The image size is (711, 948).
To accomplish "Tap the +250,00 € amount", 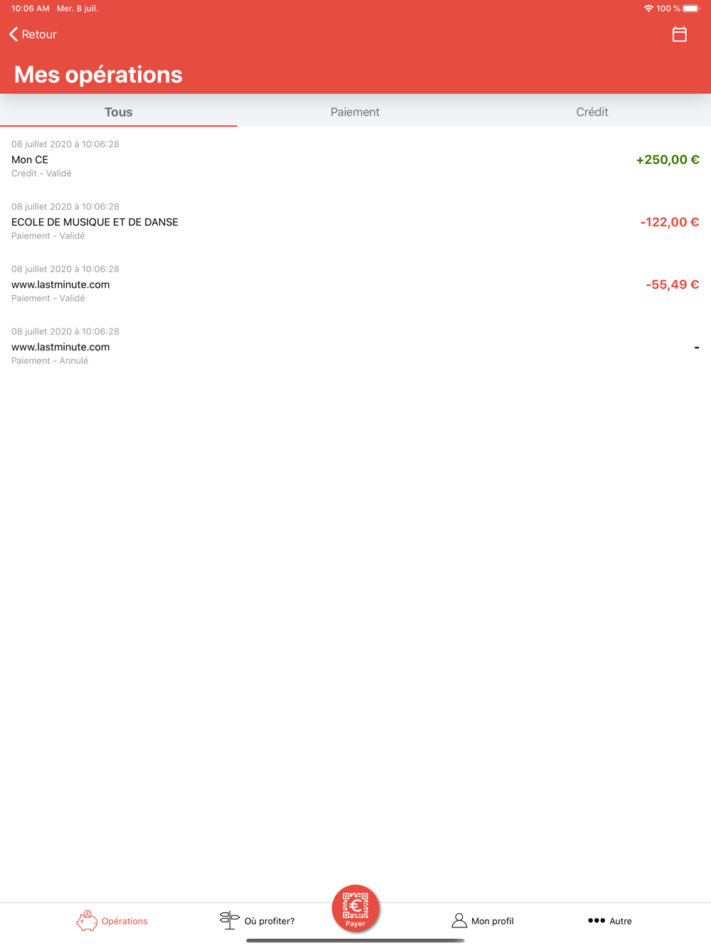I will pos(668,160).
